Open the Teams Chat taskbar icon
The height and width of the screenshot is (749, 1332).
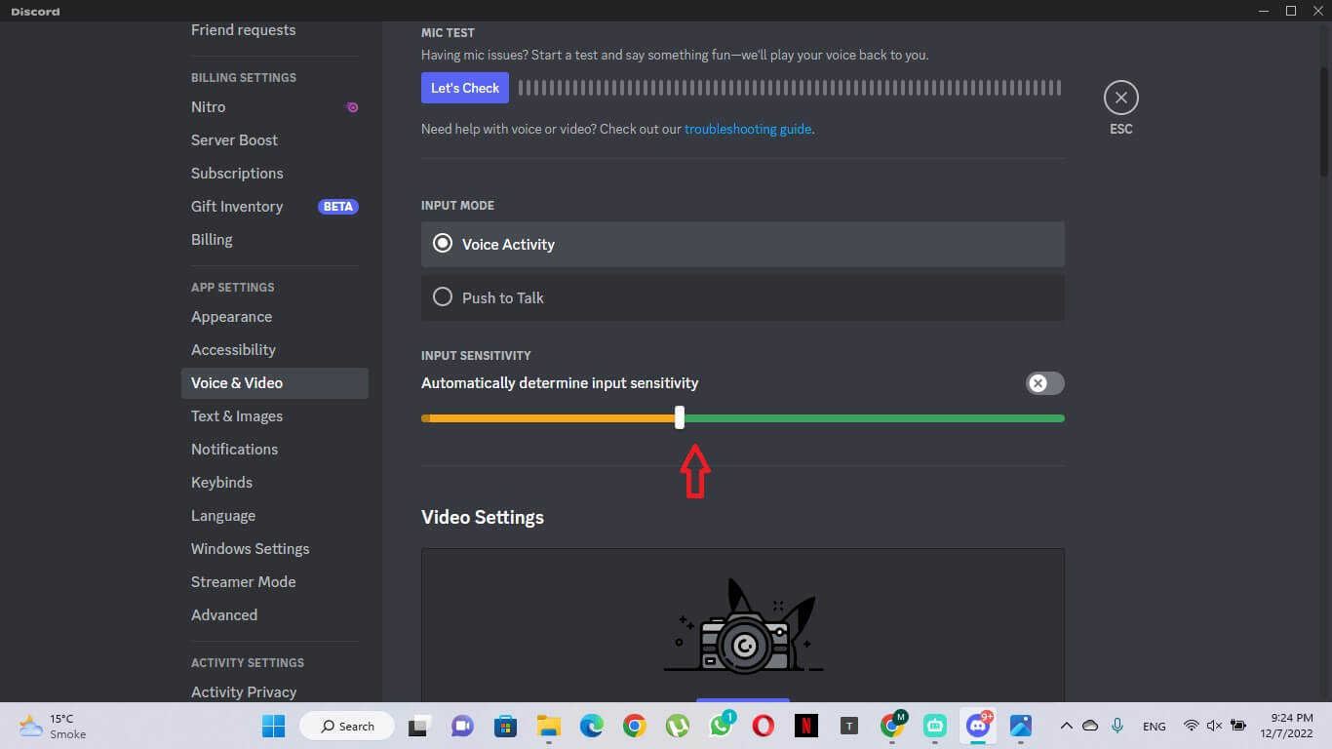pyautogui.click(x=462, y=726)
